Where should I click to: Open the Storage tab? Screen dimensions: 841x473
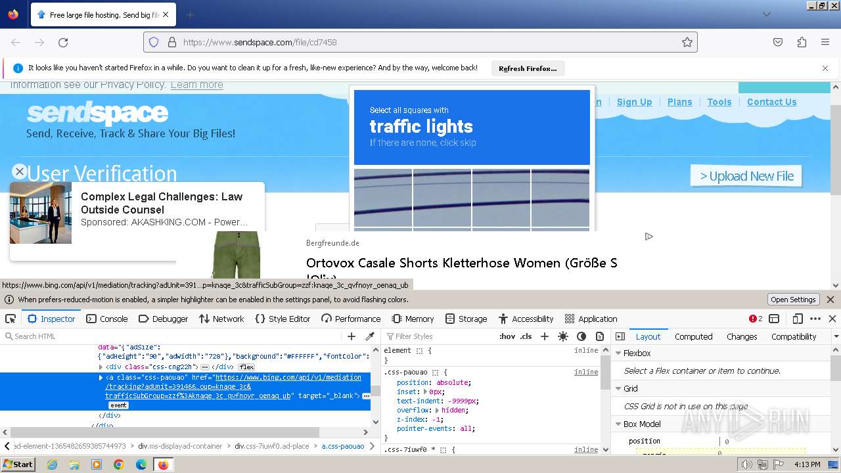[466, 319]
